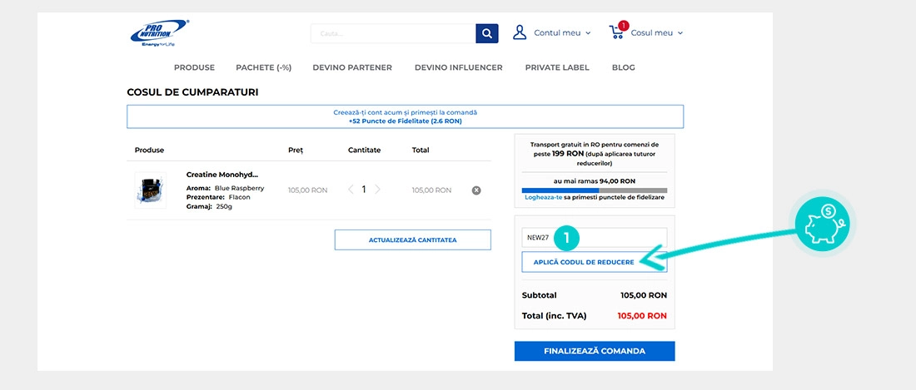
Task: Open the BLOG page
Action: click(x=623, y=67)
